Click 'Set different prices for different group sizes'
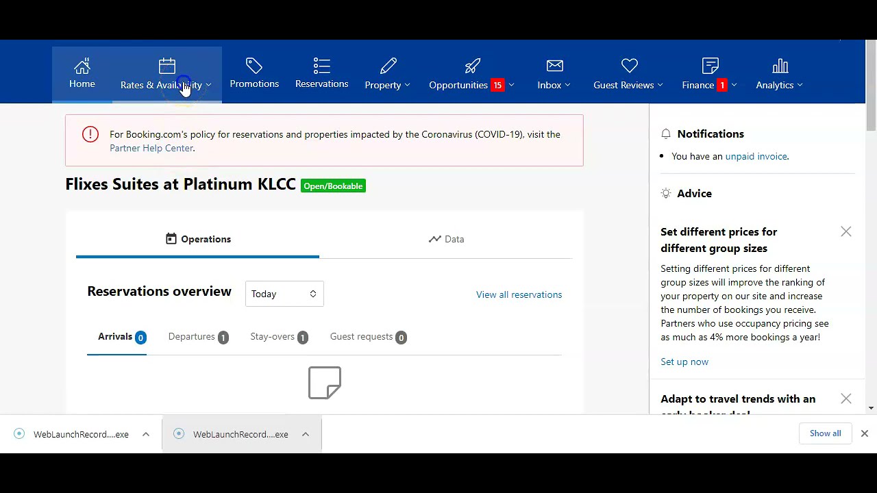Image resolution: width=877 pixels, height=493 pixels. coord(719,240)
